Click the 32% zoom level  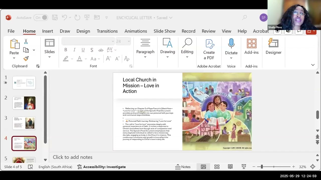click(302, 167)
